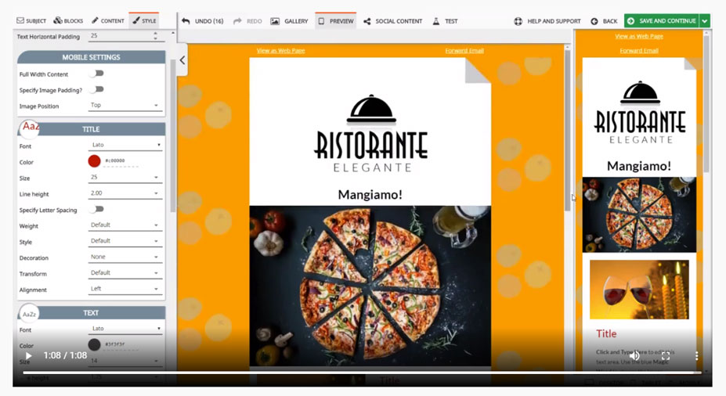Open the Image Position dropdown

[125, 106]
